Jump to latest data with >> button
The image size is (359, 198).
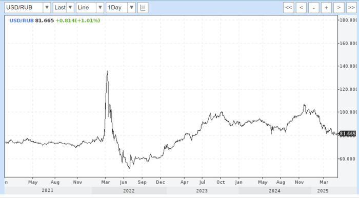pyautogui.click(x=351, y=8)
